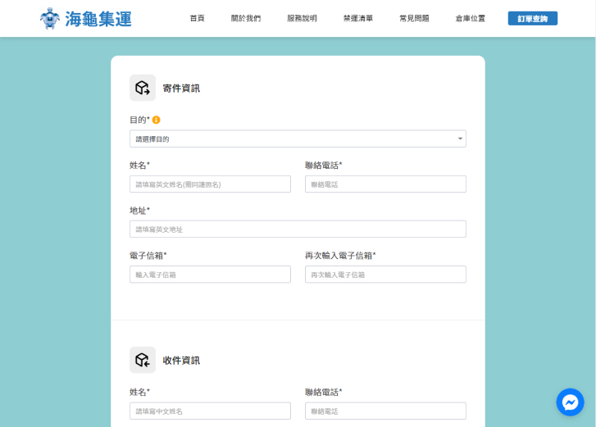Click the 再次輸入電子信箱 confirmation field
This screenshot has height=427, width=596.
pyautogui.click(x=385, y=275)
